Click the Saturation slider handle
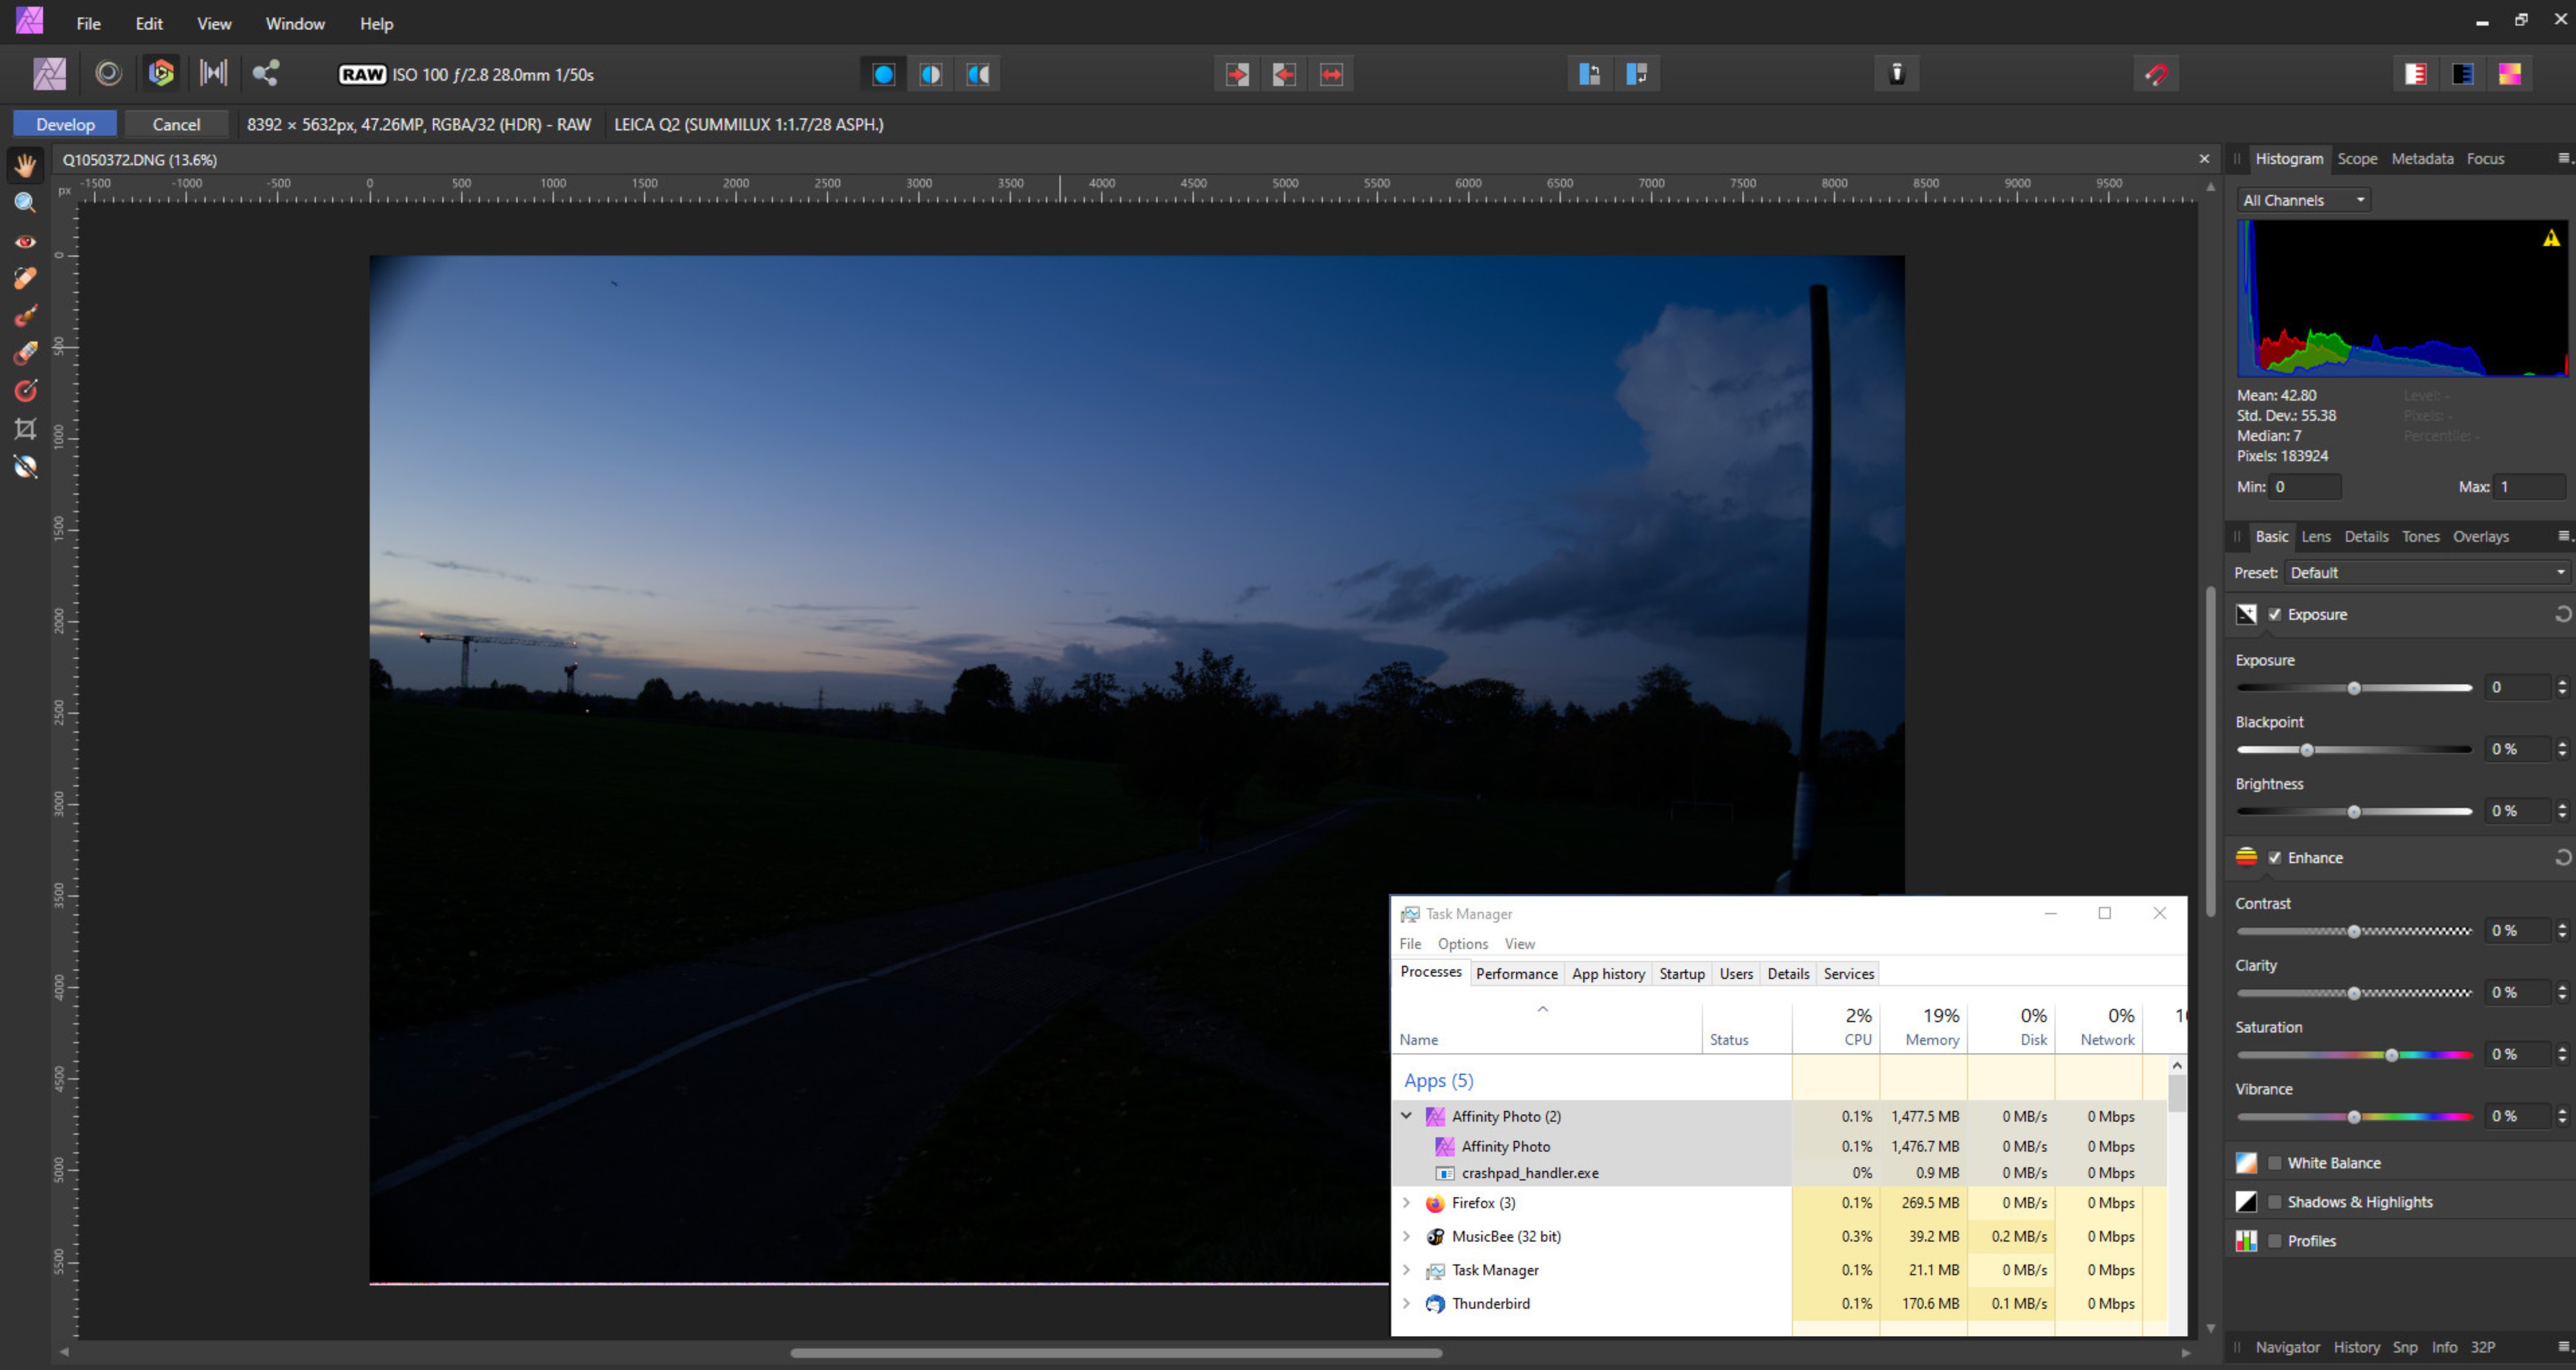The height and width of the screenshot is (1370, 2576). pyautogui.click(x=2391, y=1055)
